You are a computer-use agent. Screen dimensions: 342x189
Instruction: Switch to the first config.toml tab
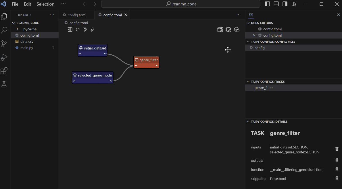tap(77, 15)
